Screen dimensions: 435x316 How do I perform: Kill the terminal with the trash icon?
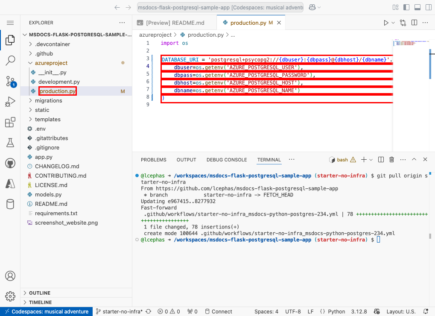point(392,159)
